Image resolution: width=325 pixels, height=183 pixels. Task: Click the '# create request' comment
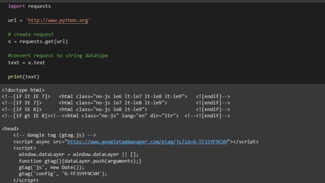(31, 34)
